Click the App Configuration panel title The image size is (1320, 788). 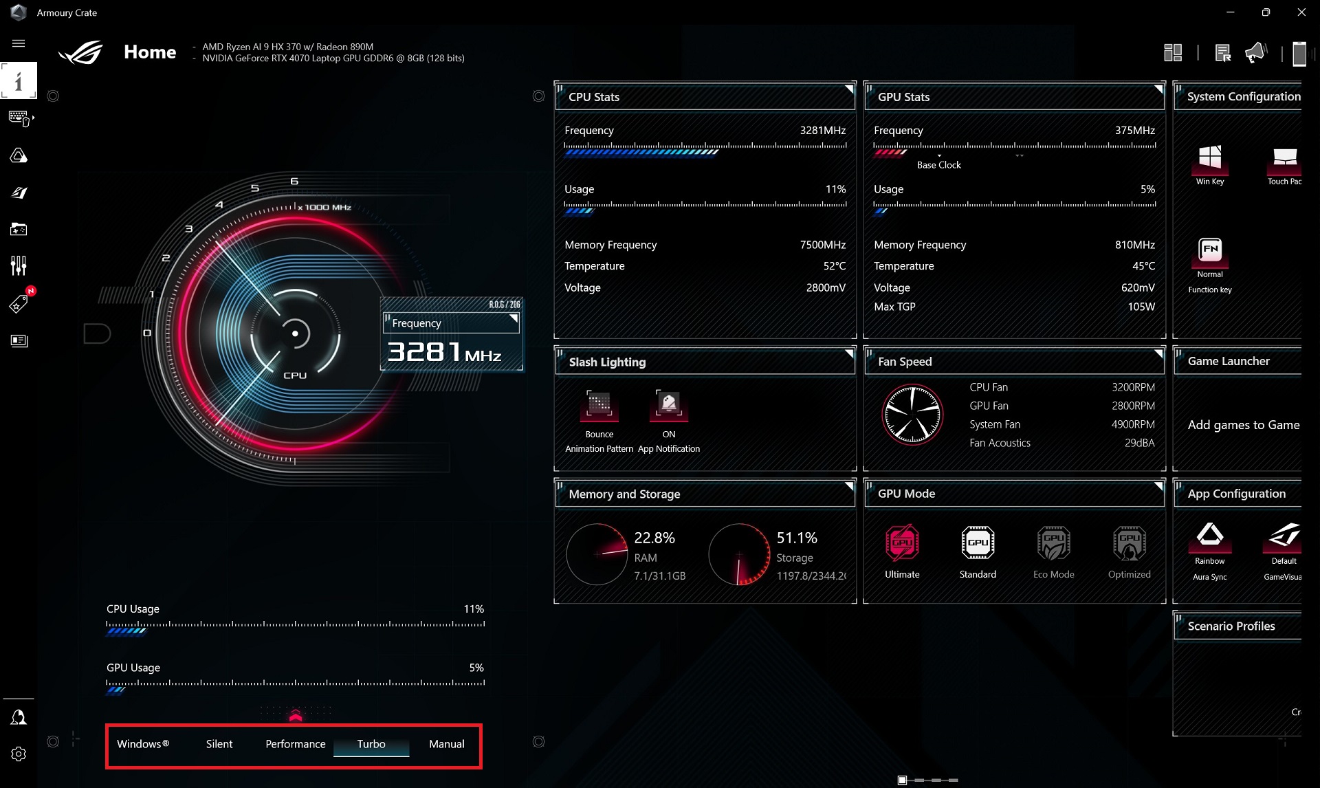coord(1236,494)
